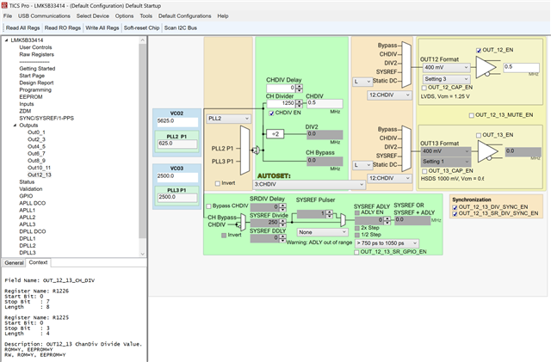
Task: Click Scan I2C Bus button
Action: [x=181, y=28]
